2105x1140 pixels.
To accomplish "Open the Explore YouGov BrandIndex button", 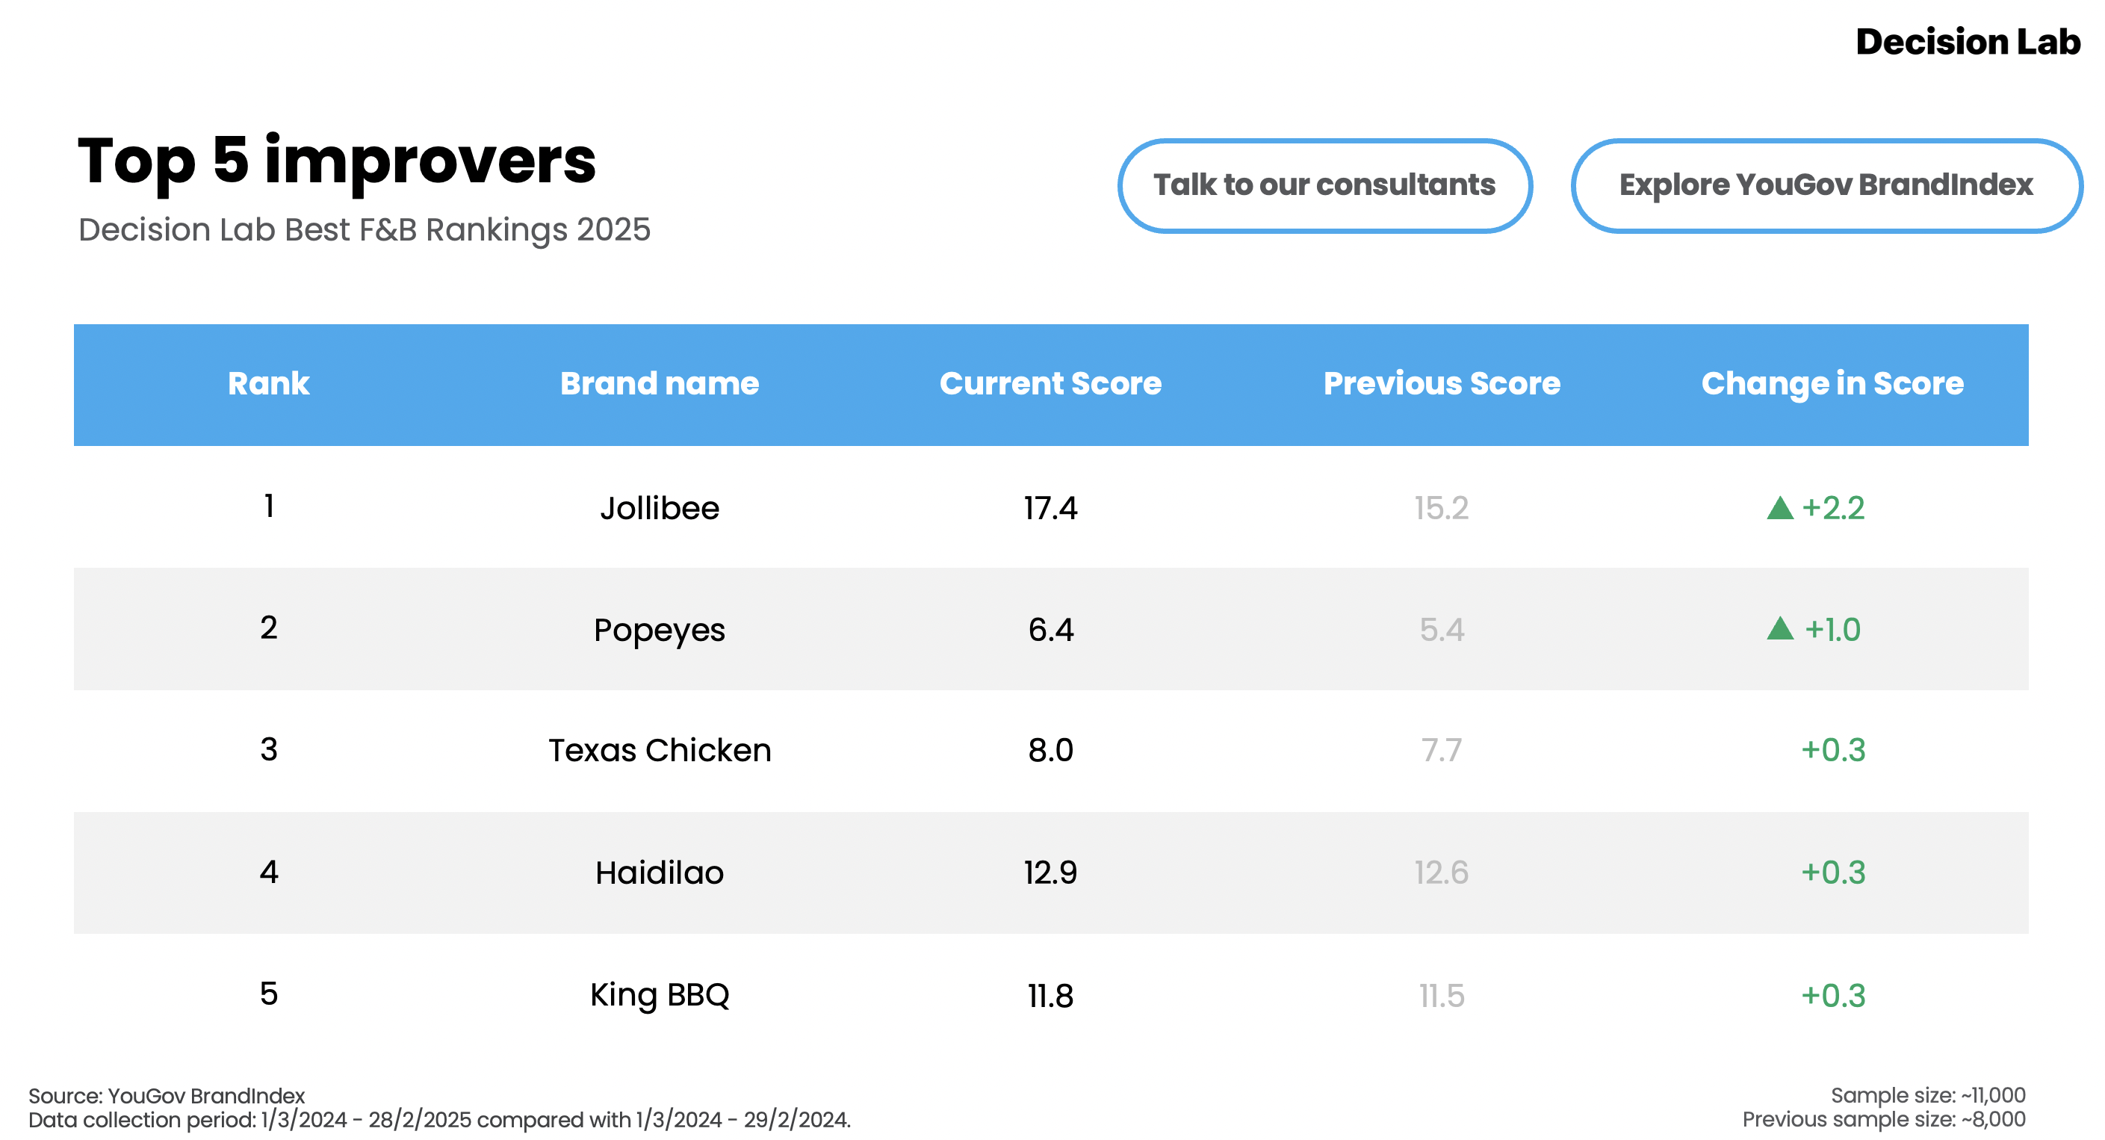I will point(1826,185).
